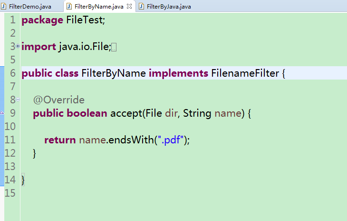Click the 'String' type in accept parameters

pyautogui.click(x=197, y=113)
